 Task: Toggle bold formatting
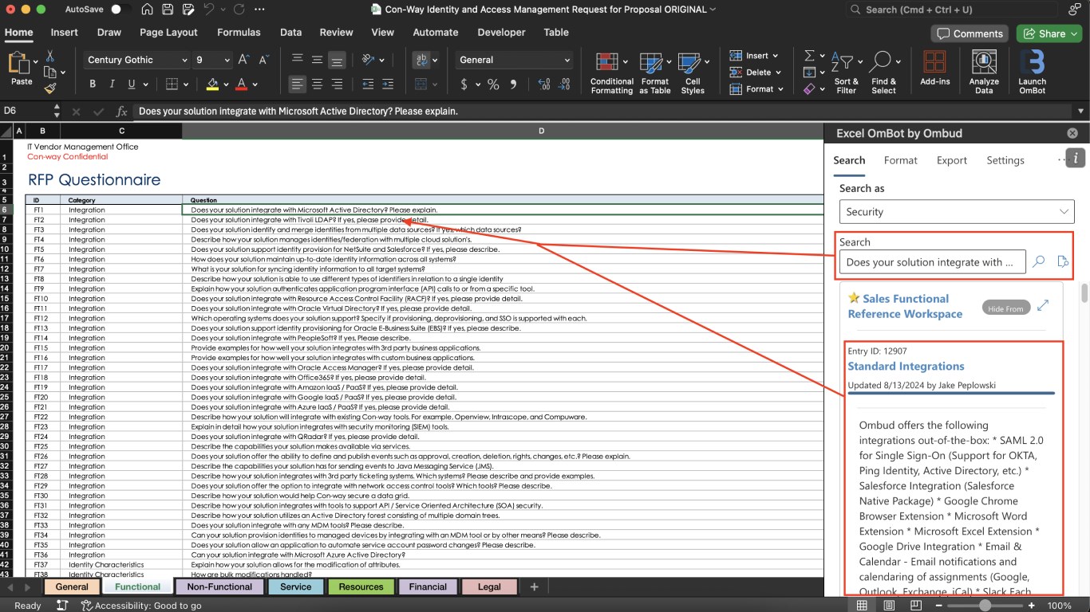click(93, 84)
